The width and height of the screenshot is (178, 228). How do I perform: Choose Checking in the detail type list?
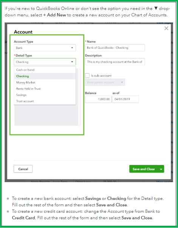tap(45, 76)
